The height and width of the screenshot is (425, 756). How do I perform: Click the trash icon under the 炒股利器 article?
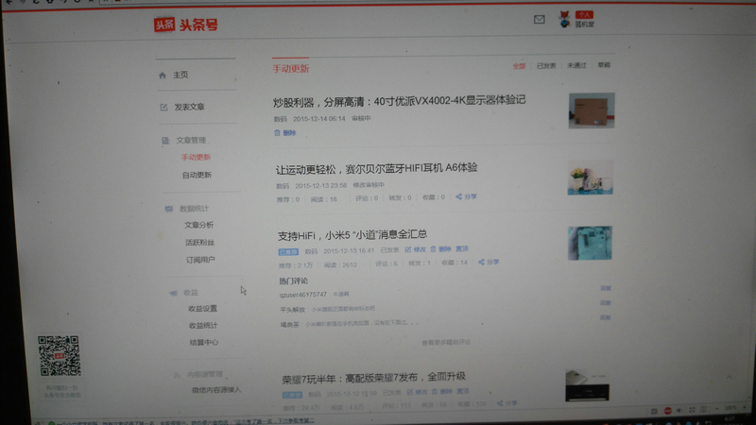[277, 132]
